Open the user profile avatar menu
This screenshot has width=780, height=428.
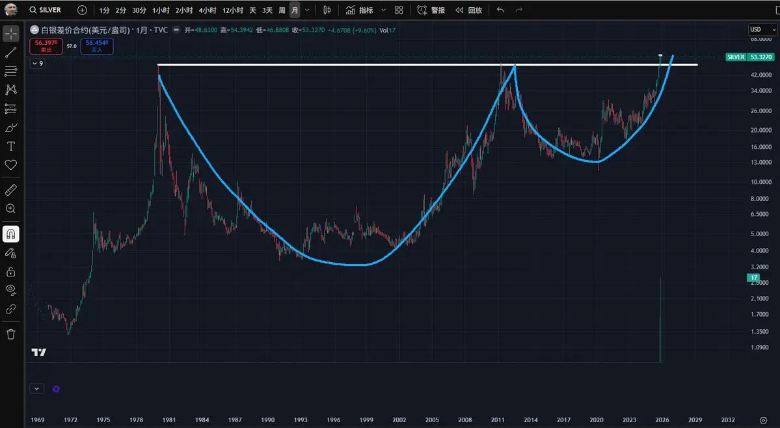click(x=11, y=10)
